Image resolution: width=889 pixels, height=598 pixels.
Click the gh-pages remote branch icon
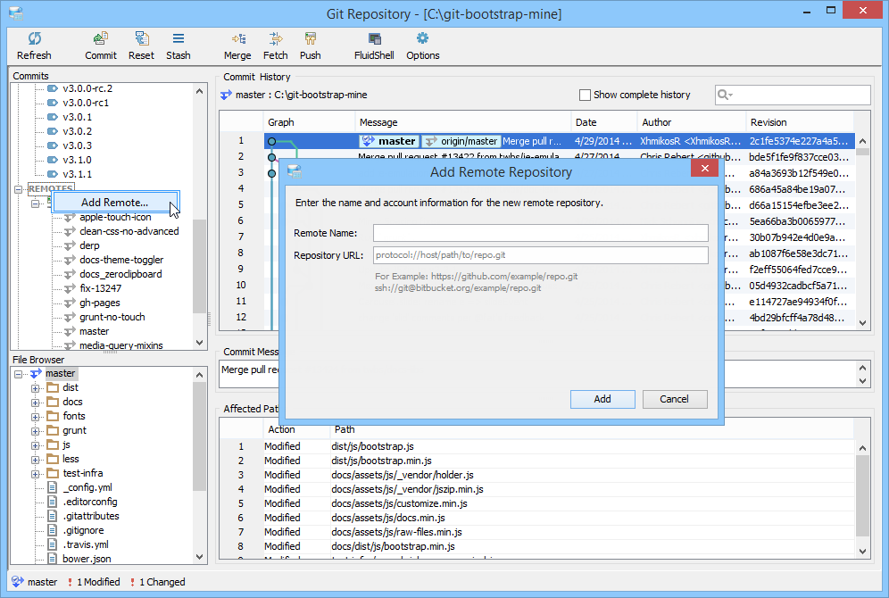coord(70,303)
